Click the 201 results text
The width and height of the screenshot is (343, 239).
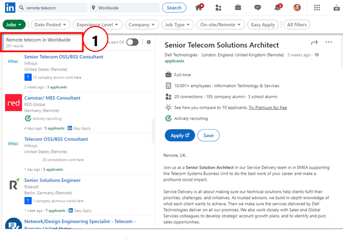point(15,46)
